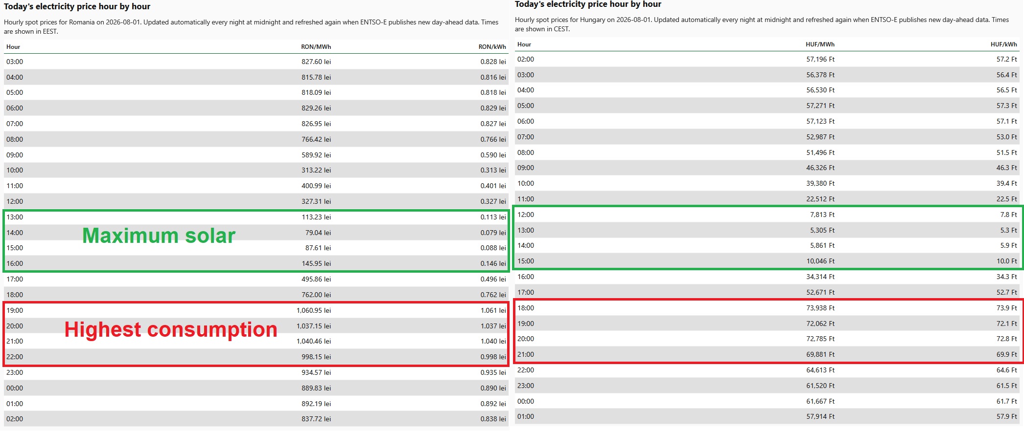The image size is (1024, 432).
Task: Select the 10,046 Ft cell
Action: point(820,261)
